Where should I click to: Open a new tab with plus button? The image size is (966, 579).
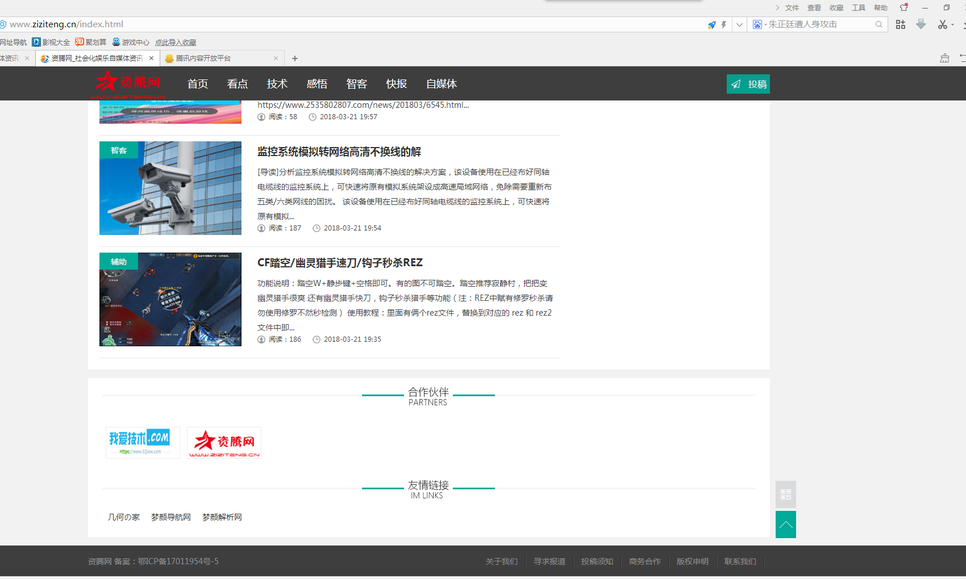pos(295,58)
